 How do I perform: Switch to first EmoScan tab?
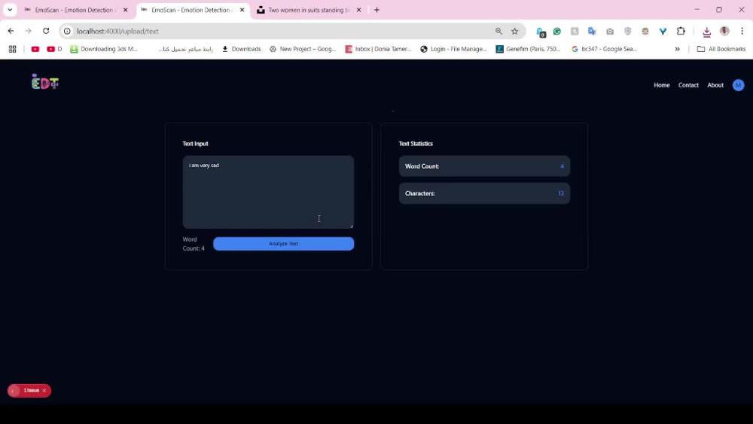point(76,10)
